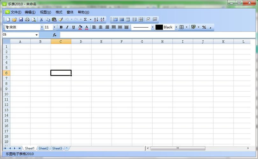The image size is (258, 159).
Task: Expand the borders dropdown arrow
Action: click(187, 27)
